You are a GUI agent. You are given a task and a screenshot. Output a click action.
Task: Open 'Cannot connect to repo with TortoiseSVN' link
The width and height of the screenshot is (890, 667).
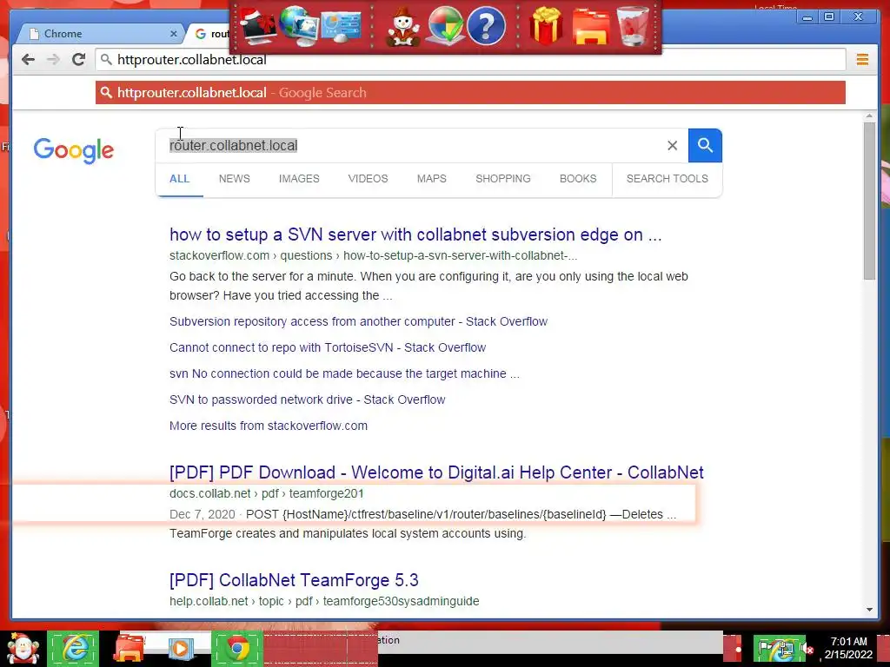coord(328,347)
